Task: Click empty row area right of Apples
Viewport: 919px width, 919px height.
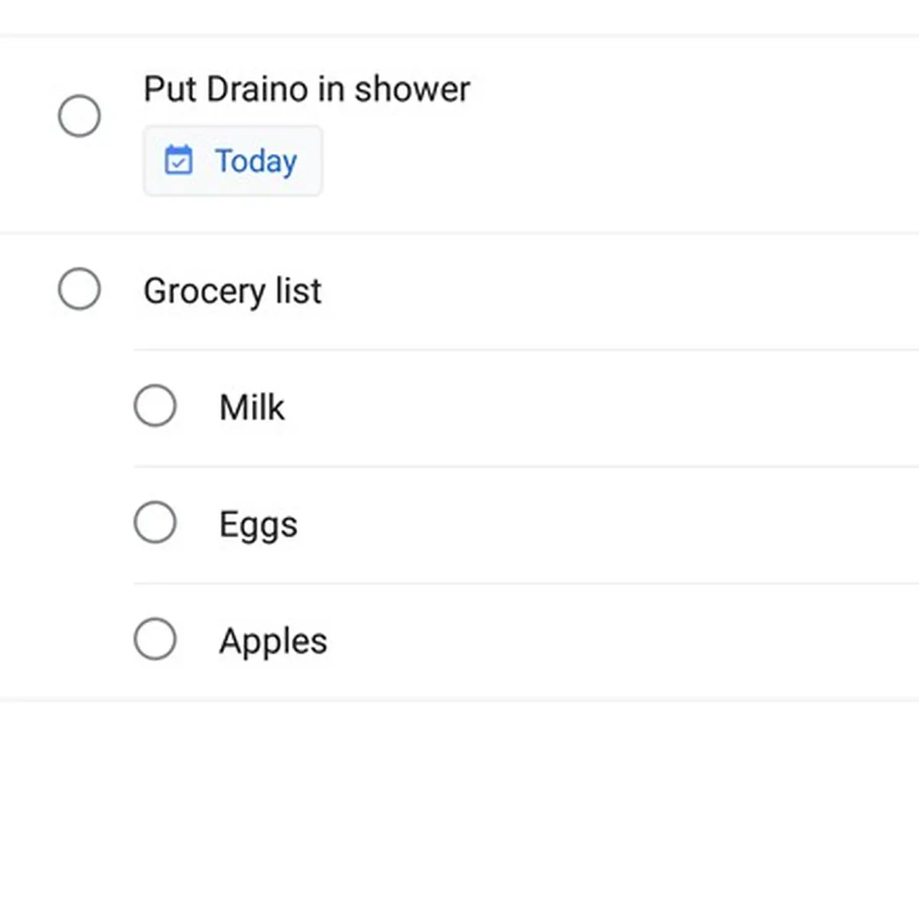Action: point(613,641)
